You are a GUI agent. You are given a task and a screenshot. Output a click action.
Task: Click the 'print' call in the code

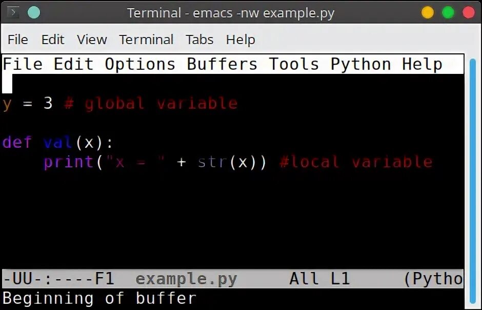(68, 163)
